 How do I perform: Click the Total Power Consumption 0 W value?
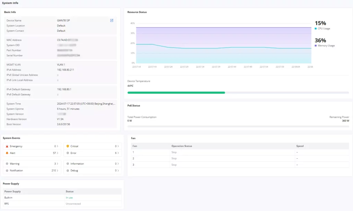tap(130, 121)
